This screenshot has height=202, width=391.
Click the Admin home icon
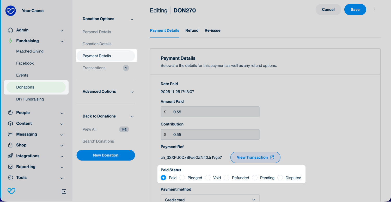[x=10, y=30]
